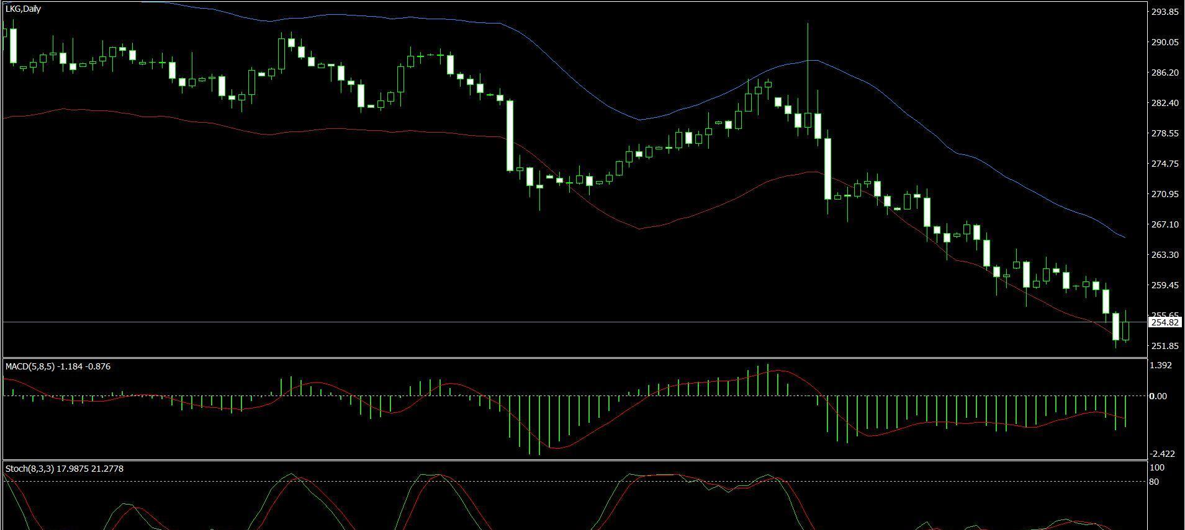Click the 251.85 price axis value
The width and height of the screenshot is (1185, 530).
pos(1165,346)
